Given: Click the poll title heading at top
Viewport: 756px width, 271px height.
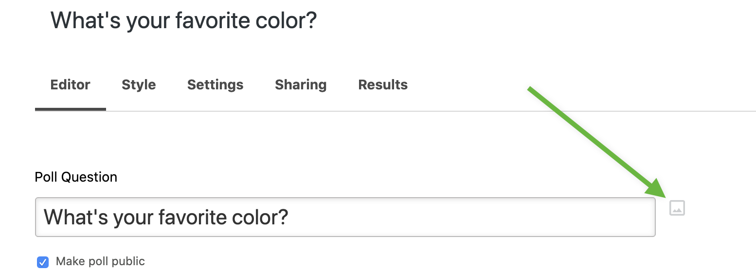Looking at the screenshot, I should point(183,20).
